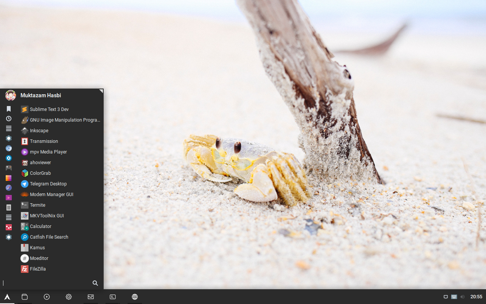Click the 20:55 clock

(477, 297)
